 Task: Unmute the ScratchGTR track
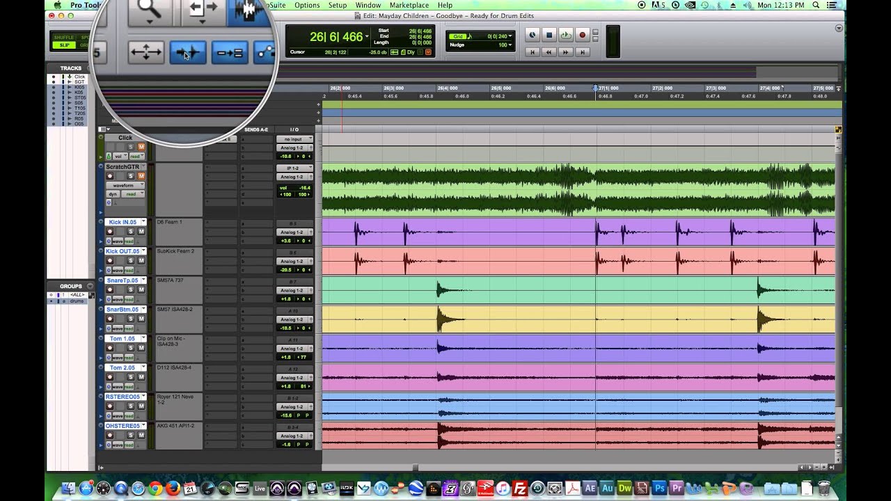click(x=141, y=176)
